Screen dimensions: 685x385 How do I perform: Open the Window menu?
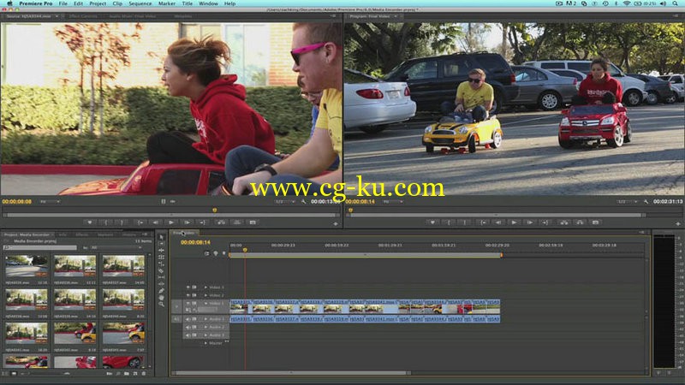point(208,3)
